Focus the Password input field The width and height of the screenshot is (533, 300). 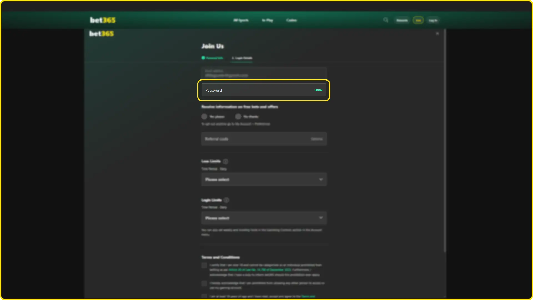coord(264,90)
